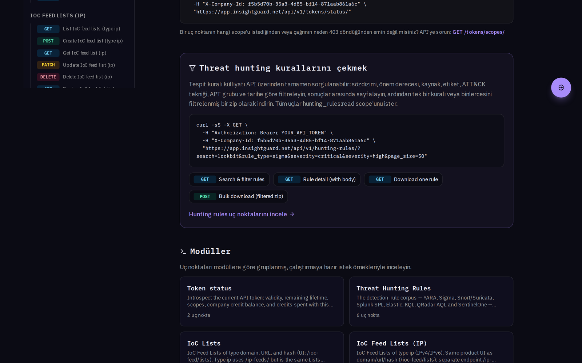
Task: Open Create IoC feed list (type ip)
Action: [80, 41]
